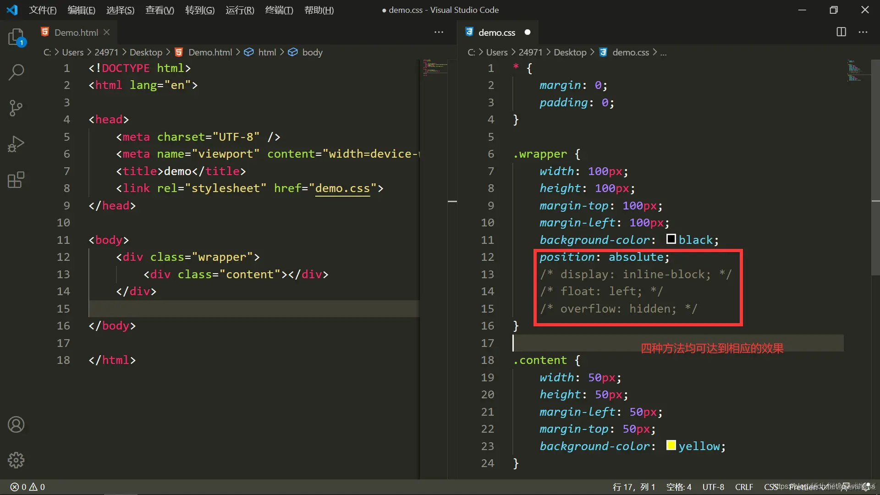This screenshot has width=880, height=495.
Task: Open the Source Control view
Action: [16, 108]
